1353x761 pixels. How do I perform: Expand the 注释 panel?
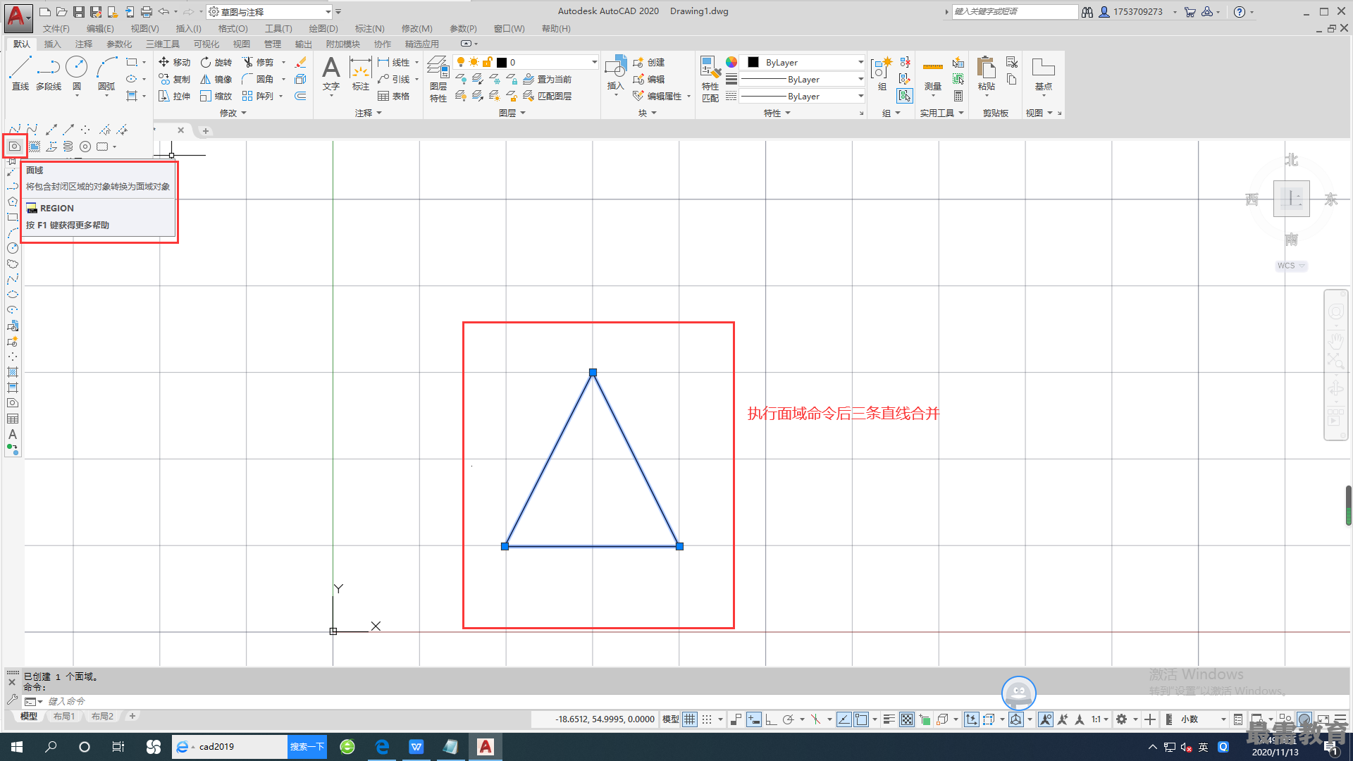[369, 113]
